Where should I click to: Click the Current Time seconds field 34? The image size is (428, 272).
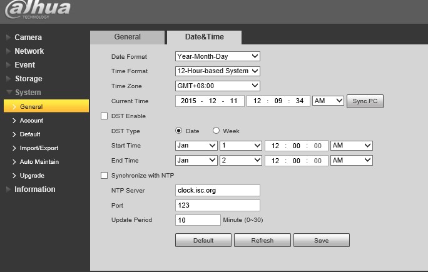(300, 101)
